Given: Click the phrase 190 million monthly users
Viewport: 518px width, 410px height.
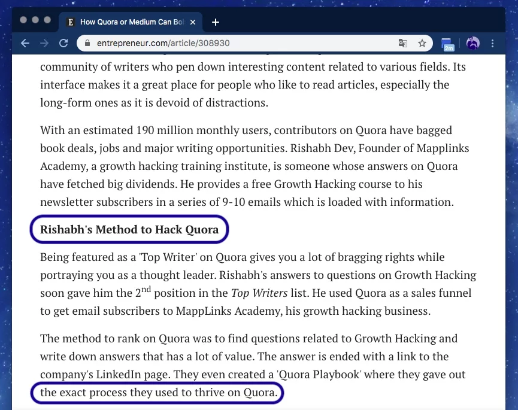Looking at the screenshot, I should point(204,130).
